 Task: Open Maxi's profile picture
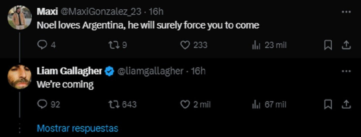19,17
